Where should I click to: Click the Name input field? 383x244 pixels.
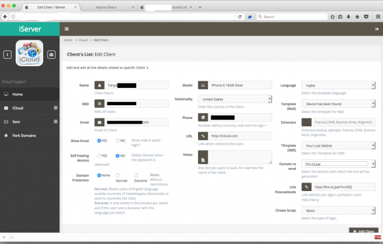point(137,85)
